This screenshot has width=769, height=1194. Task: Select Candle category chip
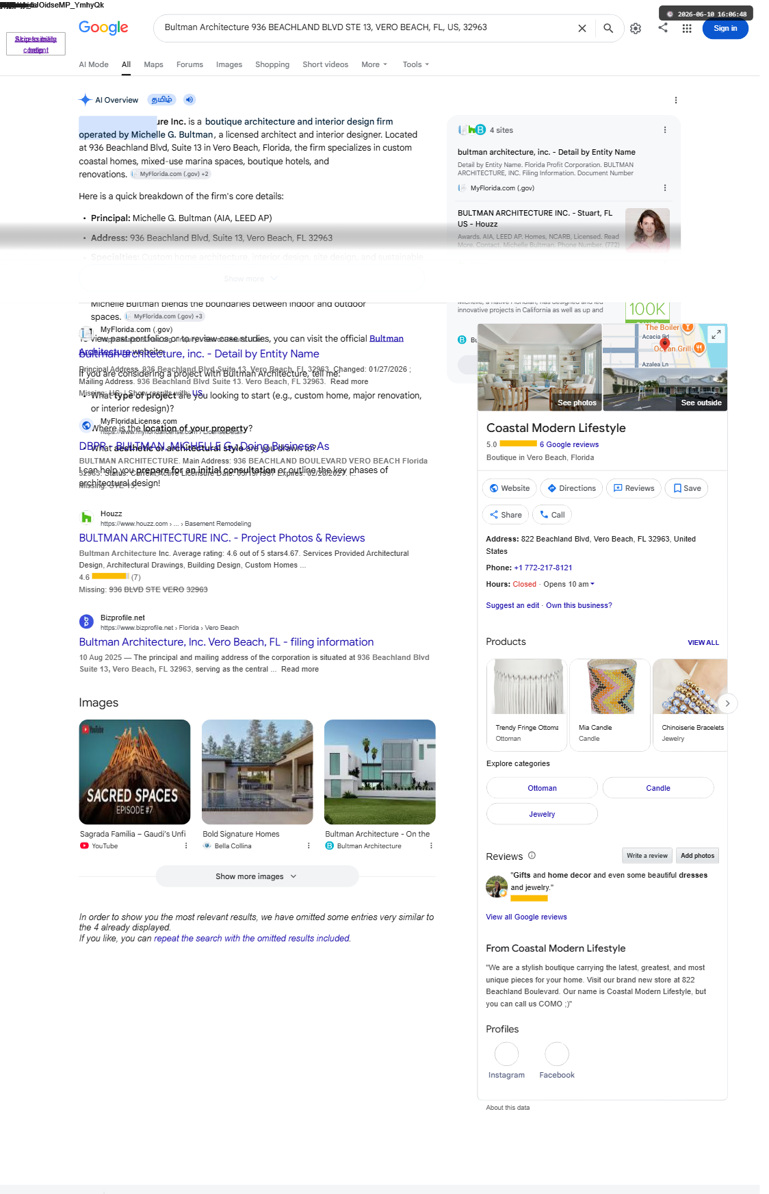658,788
